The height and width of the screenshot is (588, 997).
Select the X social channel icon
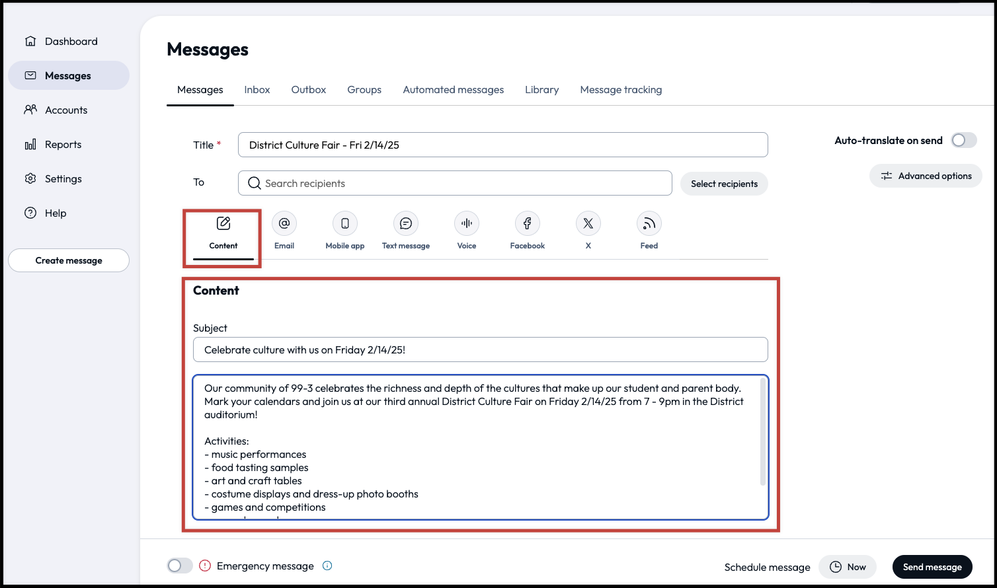pyautogui.click(x=588, y=224)
